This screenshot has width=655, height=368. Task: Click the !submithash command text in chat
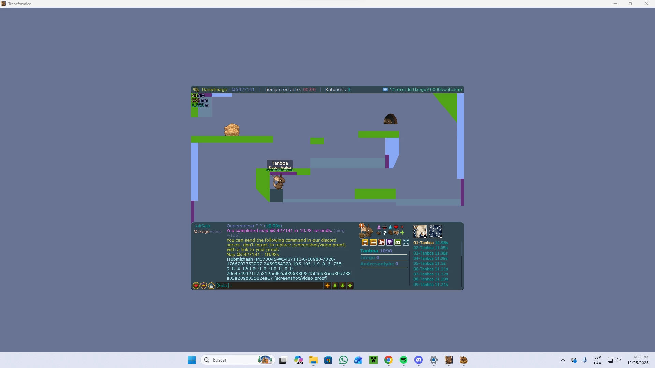point(288,269)
